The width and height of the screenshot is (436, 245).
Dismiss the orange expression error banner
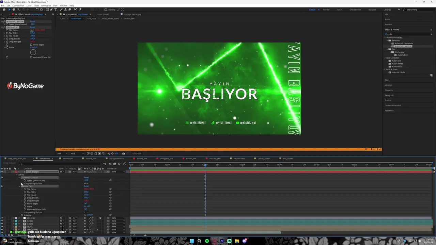[365, 149]
